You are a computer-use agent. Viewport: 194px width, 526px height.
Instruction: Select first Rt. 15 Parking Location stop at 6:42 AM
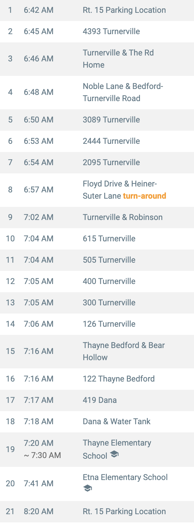(97, 11)
